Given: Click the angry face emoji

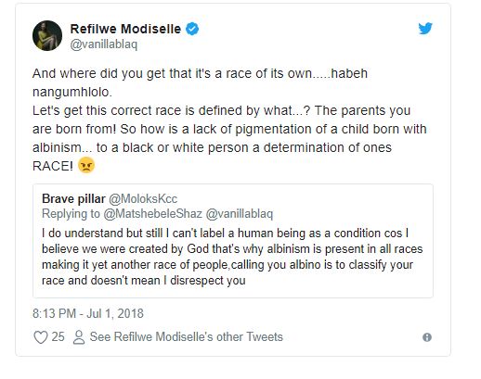Looking at the screenshot, I should coord(86,165).
